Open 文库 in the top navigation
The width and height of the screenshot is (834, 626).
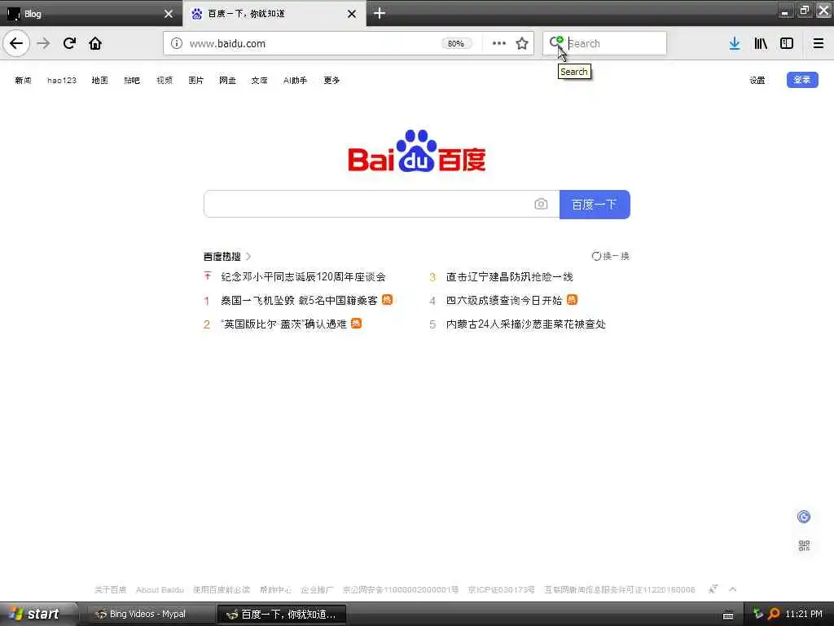pos(259,81)
